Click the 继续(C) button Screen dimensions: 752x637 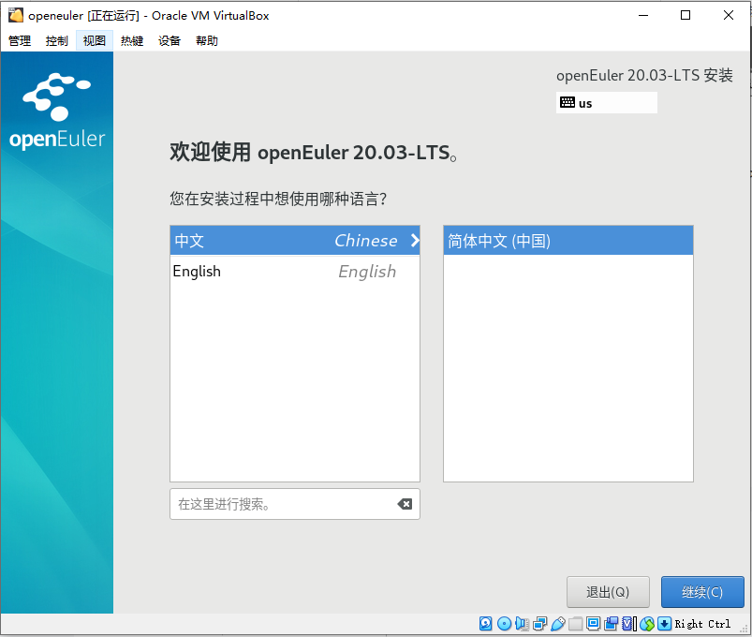[702, 592]
